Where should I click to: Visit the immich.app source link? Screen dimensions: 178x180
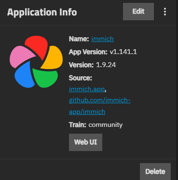[x=87, y=89]
